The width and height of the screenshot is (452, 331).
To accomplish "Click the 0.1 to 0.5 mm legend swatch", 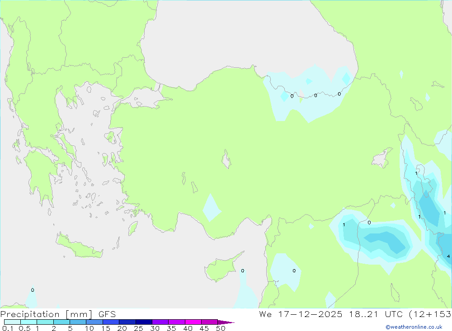I will pos(12,322).
